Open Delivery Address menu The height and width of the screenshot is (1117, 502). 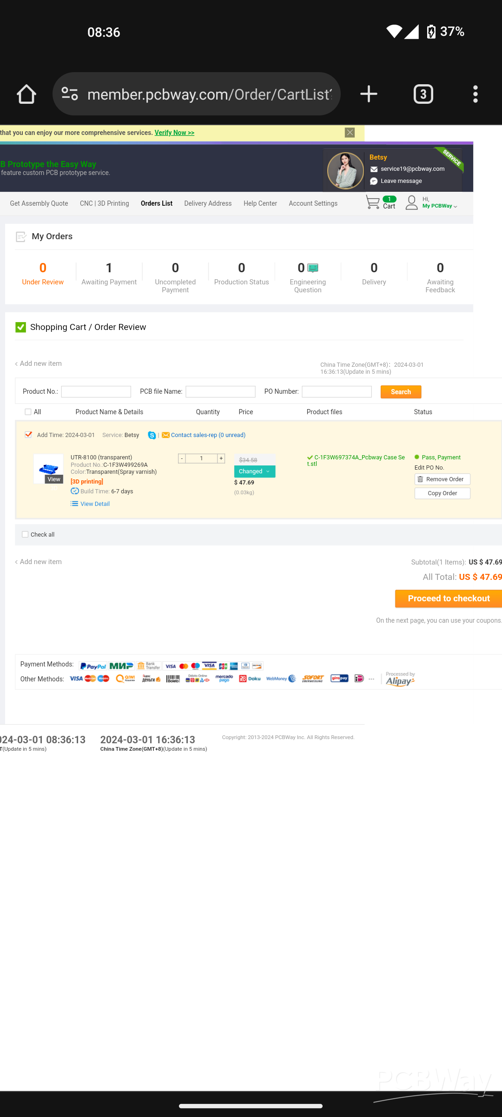click(x=208, y=203)
